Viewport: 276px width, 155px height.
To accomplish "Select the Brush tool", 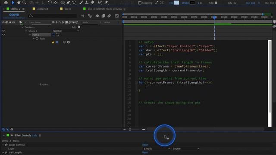I will (x=81, y=3).
